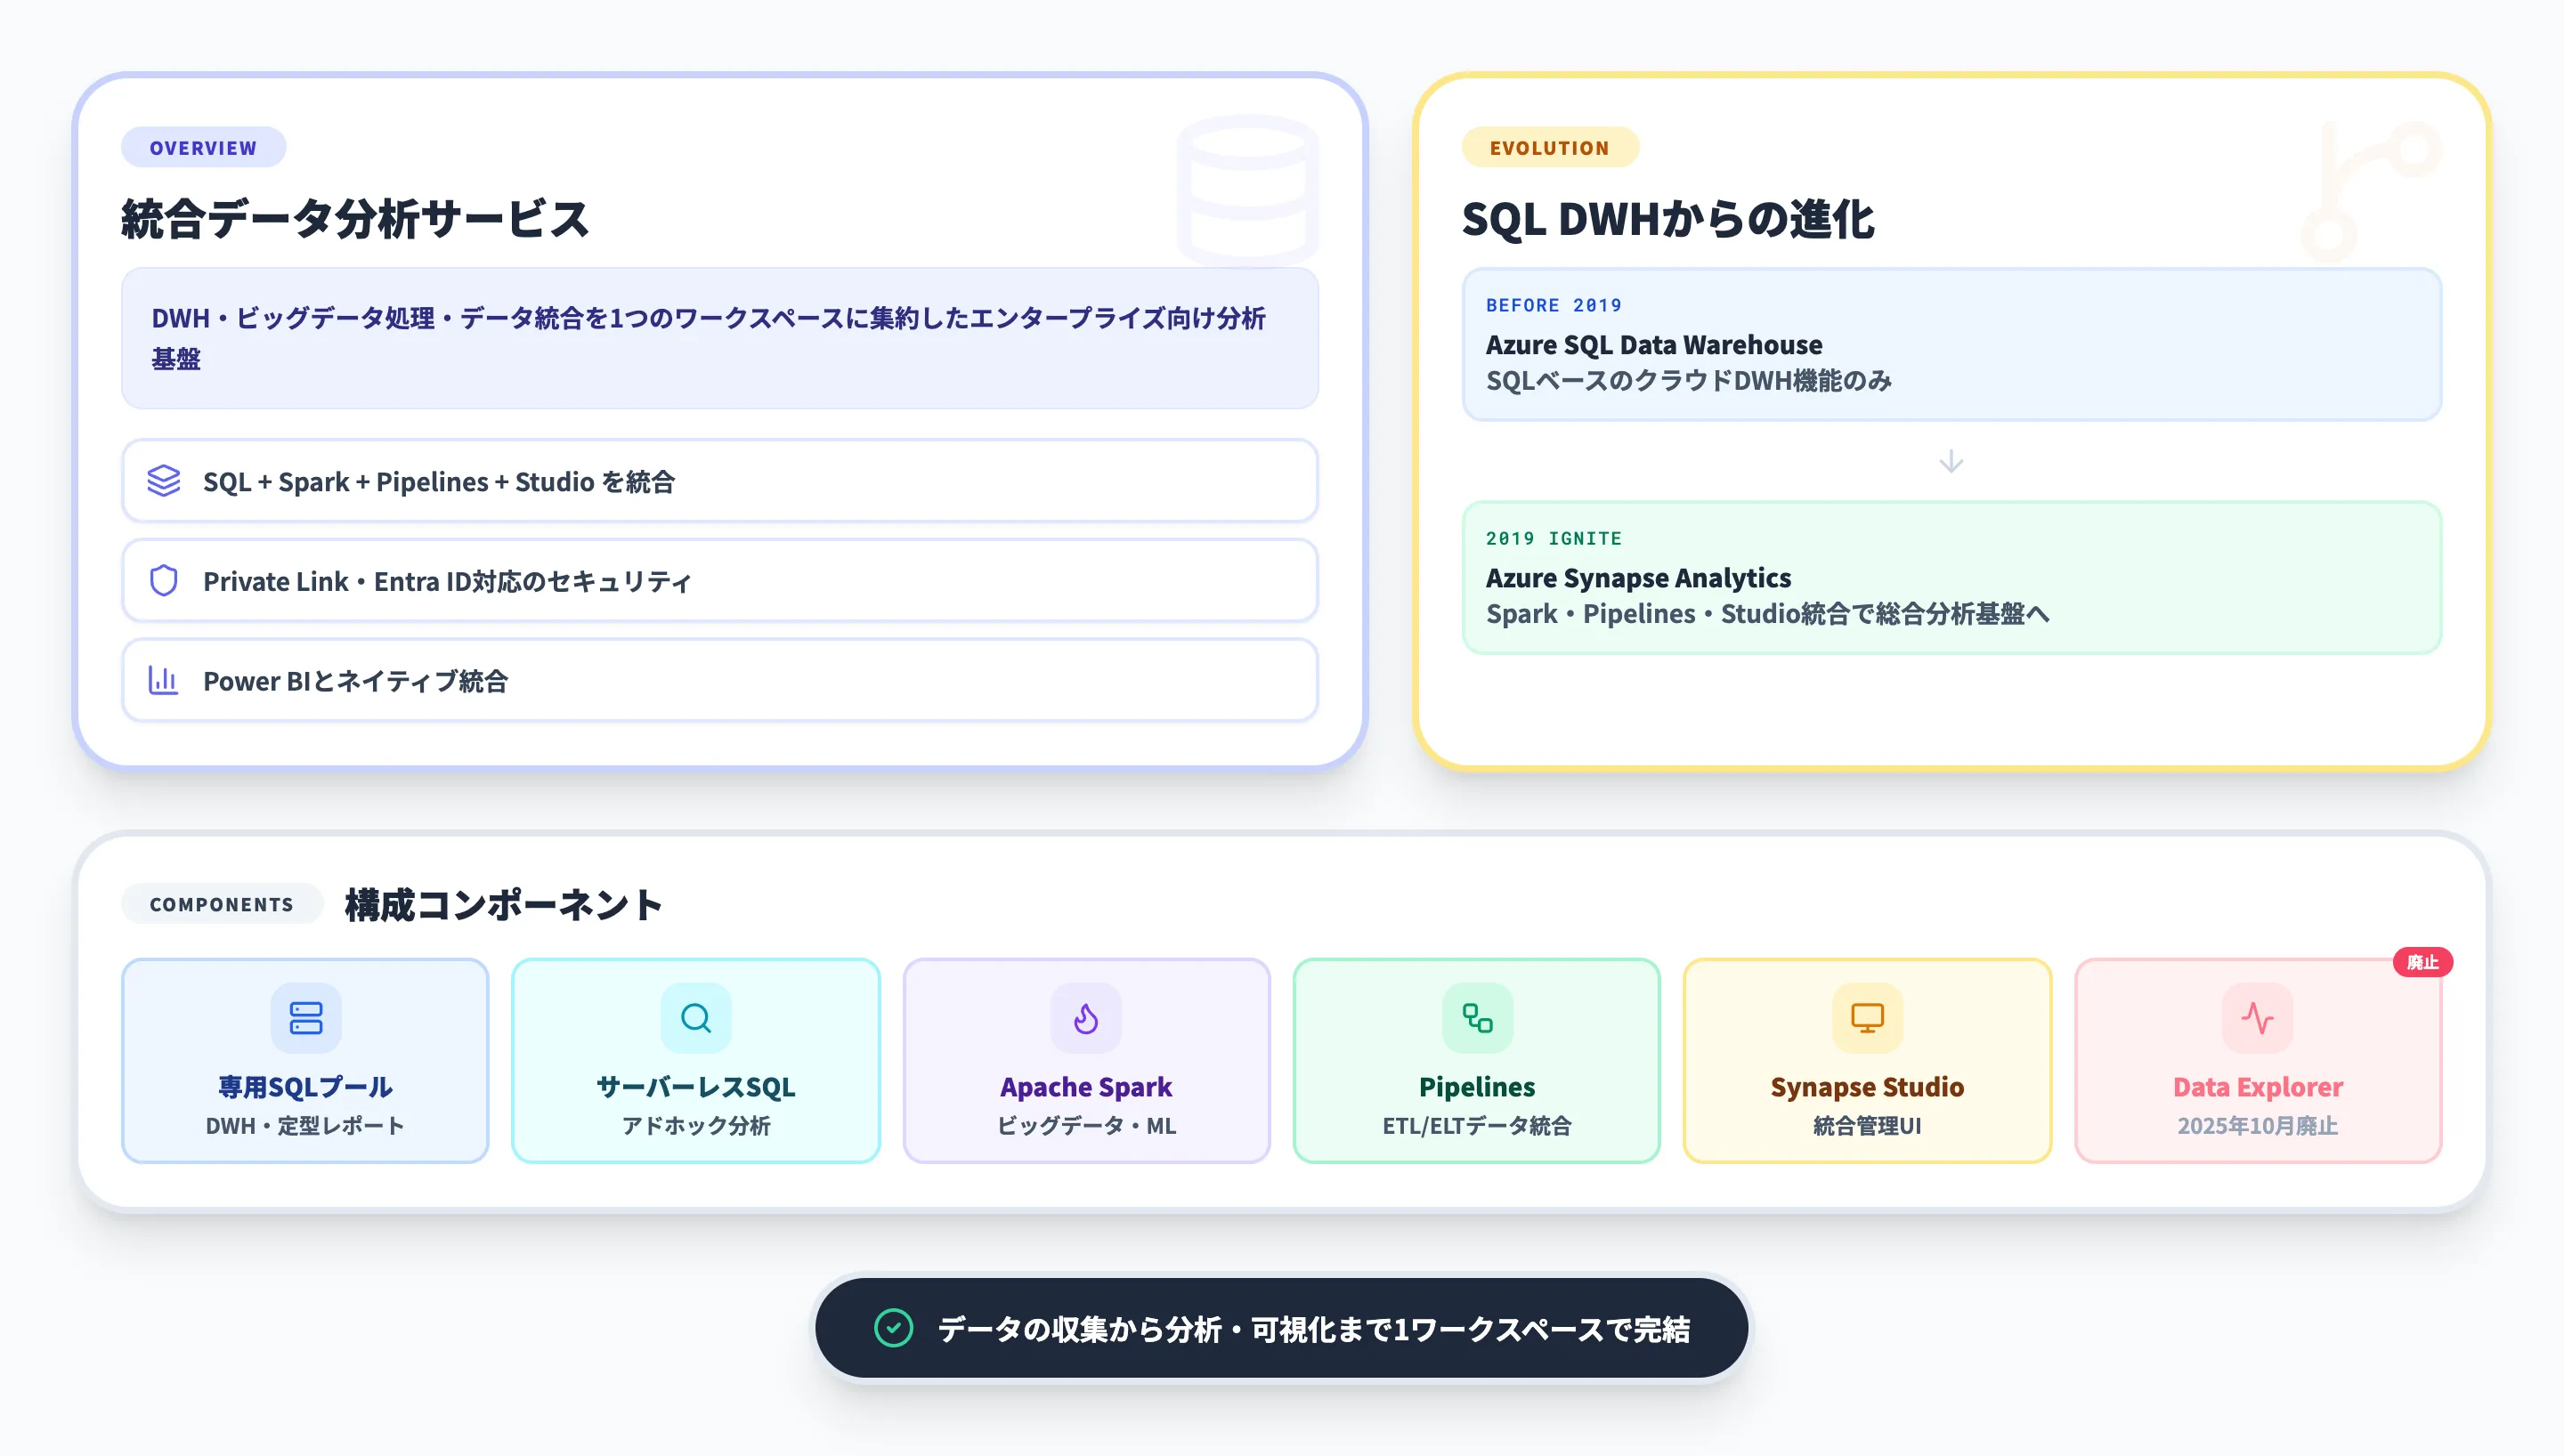
Task: Click text Private Link・Entra ID対応のセキュリティ
Action: (x=447, y=582)
